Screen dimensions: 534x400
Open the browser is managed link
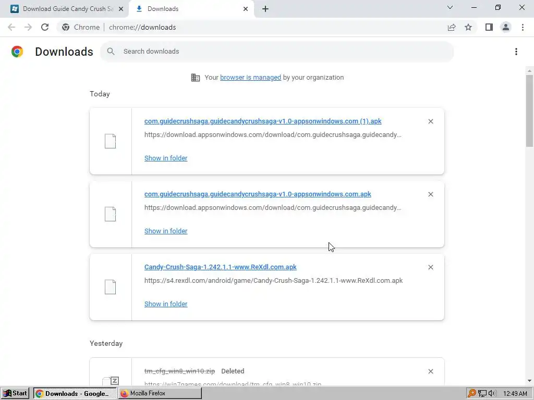[251, 78]
